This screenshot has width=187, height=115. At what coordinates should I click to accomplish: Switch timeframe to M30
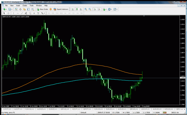61,13
